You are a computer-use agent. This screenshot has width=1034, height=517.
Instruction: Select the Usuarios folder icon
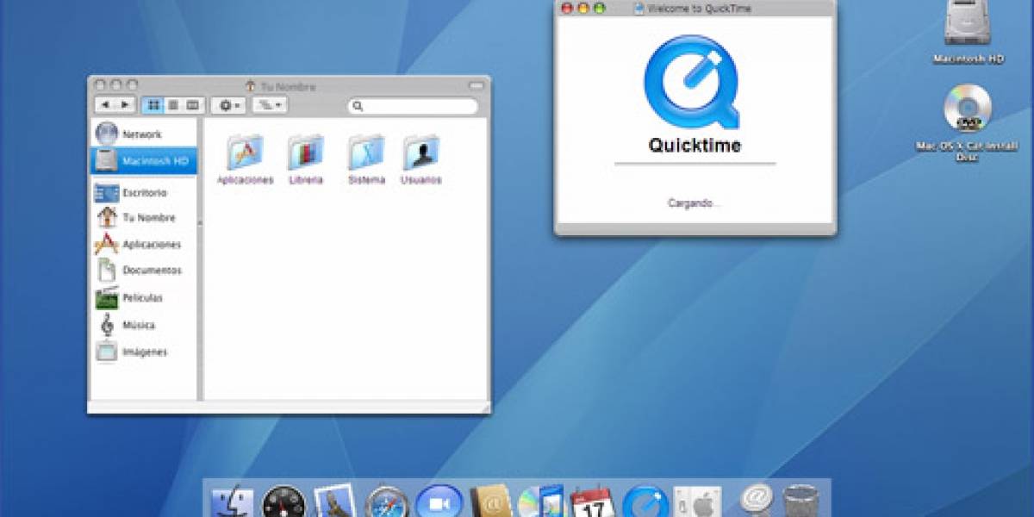(421, 153)
